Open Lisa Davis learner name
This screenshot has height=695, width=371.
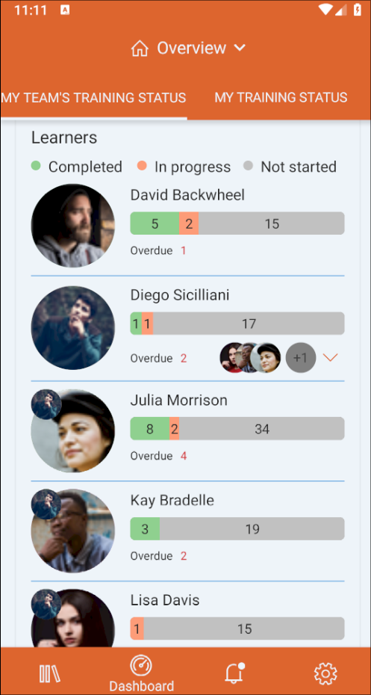point(165,600)
